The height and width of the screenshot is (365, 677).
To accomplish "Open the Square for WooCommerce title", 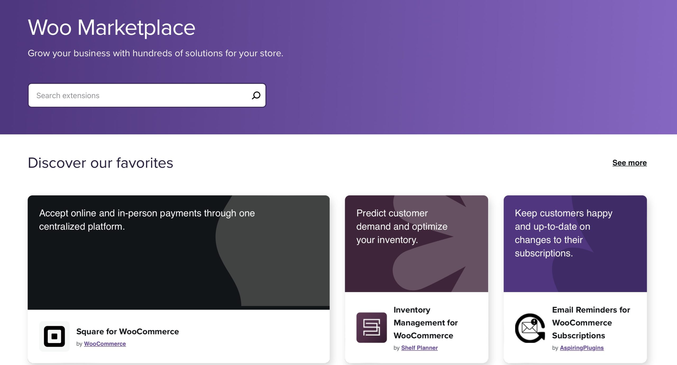I will [127, 331].
